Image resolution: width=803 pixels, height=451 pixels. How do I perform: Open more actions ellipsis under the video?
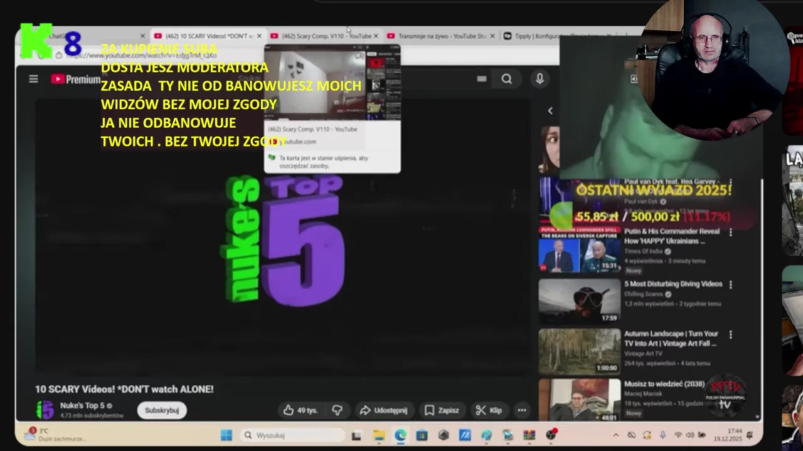pyautogui.click(x=521, y=410)
